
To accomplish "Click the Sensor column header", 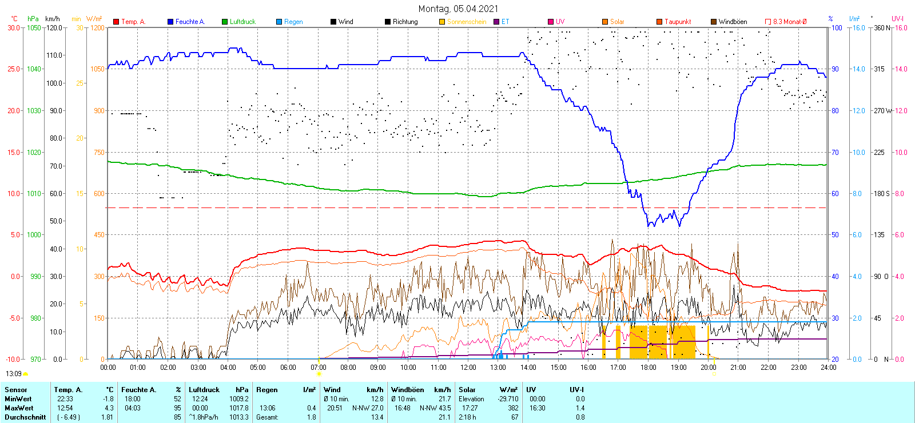I will pos(16,390).
